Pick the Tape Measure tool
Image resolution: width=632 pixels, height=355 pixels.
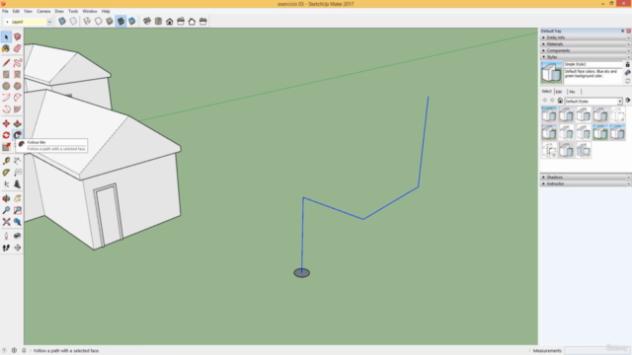point(6,161)
